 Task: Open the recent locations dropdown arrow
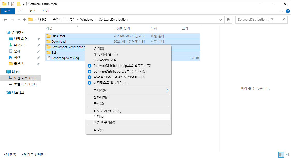click(x=19, y=20)
